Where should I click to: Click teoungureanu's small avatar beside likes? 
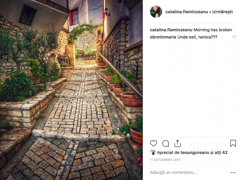click(153, 152)
